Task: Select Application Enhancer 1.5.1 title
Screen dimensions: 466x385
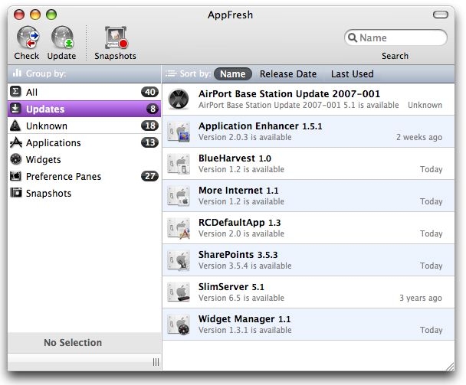Action: coord(261,126)
